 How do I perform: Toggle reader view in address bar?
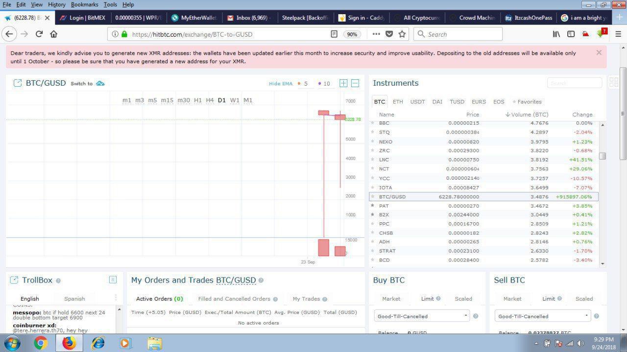click(x=334, y=34)
